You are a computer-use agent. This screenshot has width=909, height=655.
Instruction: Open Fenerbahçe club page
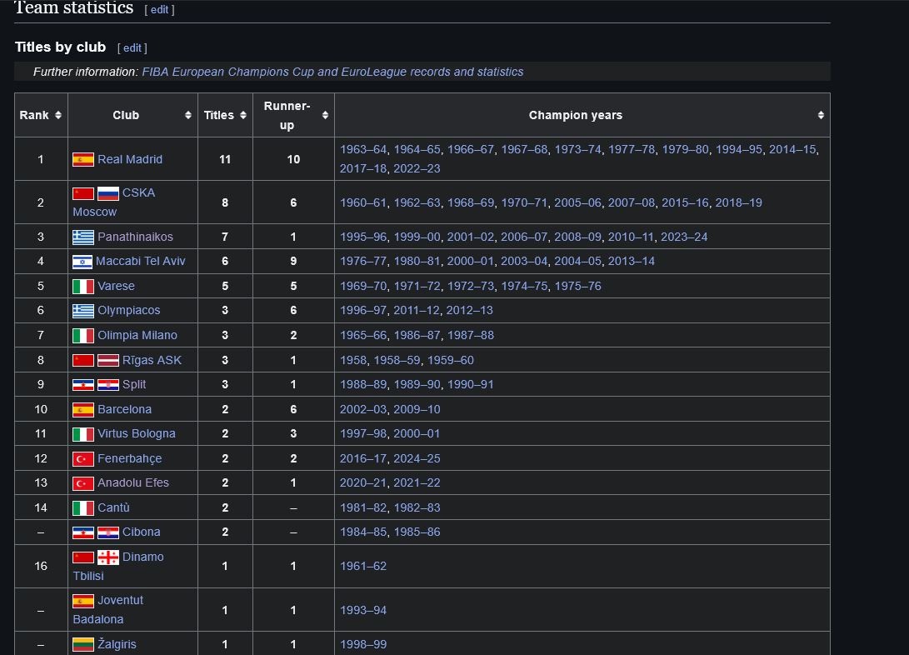pyautogui.click(x=129, y=459)
